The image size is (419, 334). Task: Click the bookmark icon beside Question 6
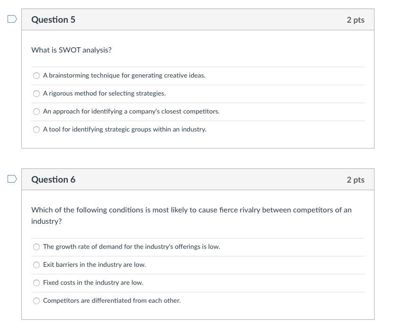click(12, 178)
